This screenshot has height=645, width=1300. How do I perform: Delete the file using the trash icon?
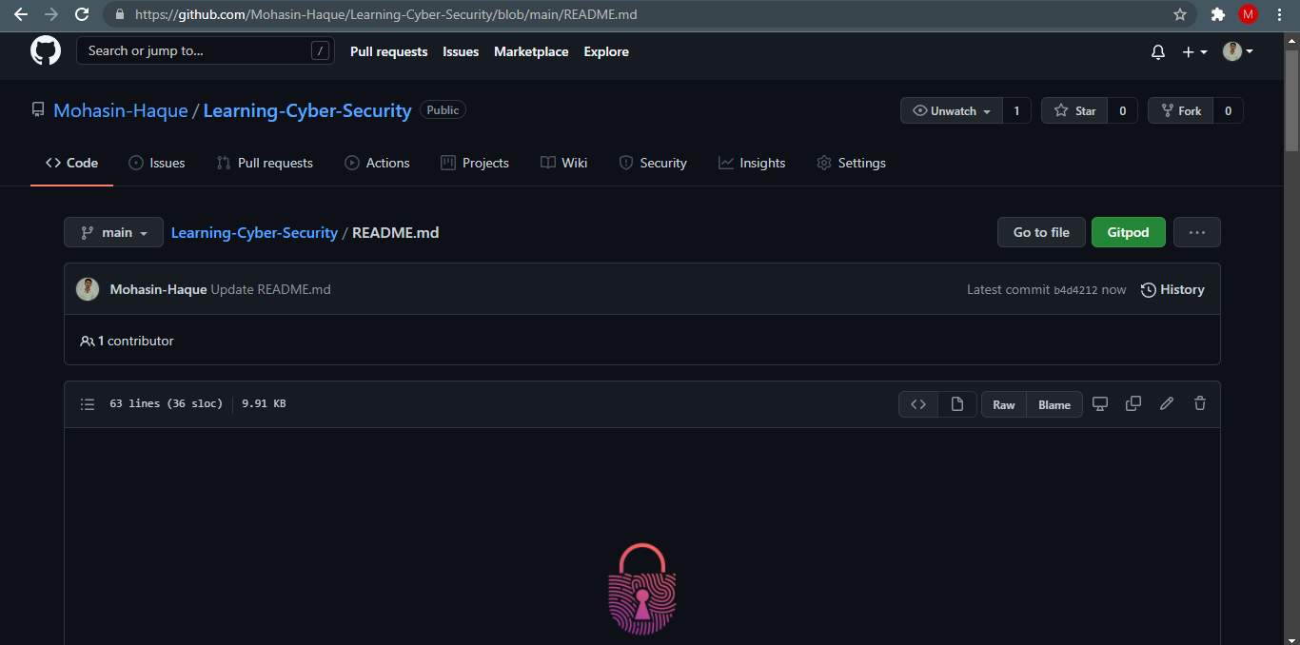point(1199,403)
